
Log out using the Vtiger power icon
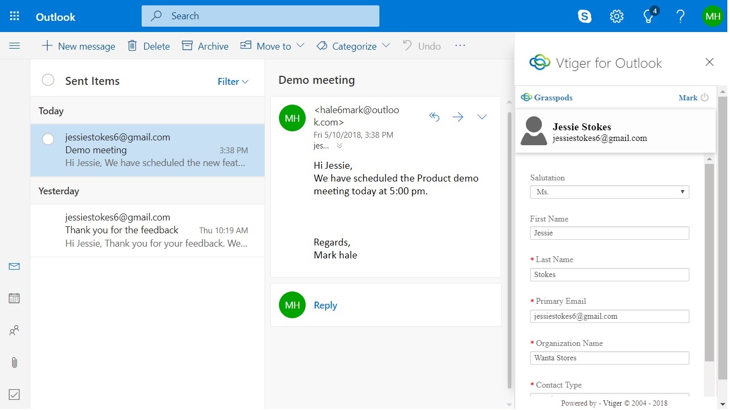(x=704, y=98)
